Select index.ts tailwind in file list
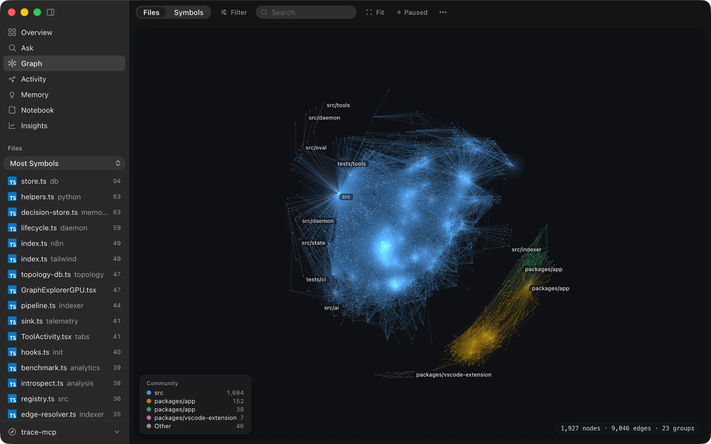 tap(64, 259)
